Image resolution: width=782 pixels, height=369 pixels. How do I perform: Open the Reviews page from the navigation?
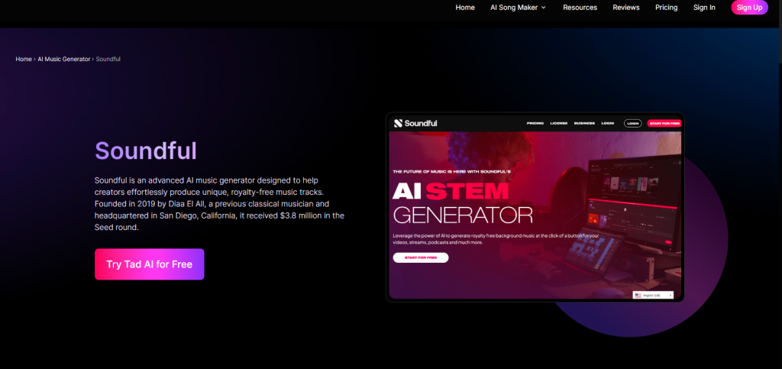(x=626, y=8)
